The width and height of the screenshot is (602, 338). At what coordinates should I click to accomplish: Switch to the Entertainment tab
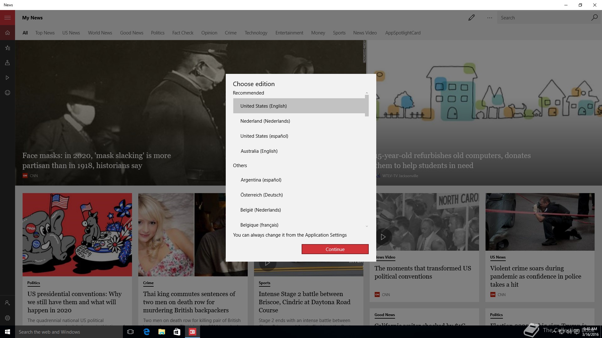[289, 33]
